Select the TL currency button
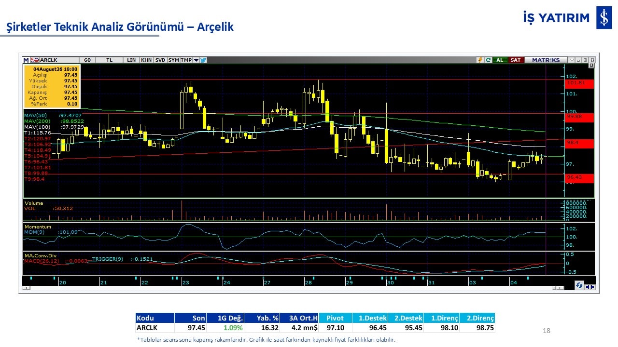The width and height of the screenshot is (618, 347). [110, 60]
